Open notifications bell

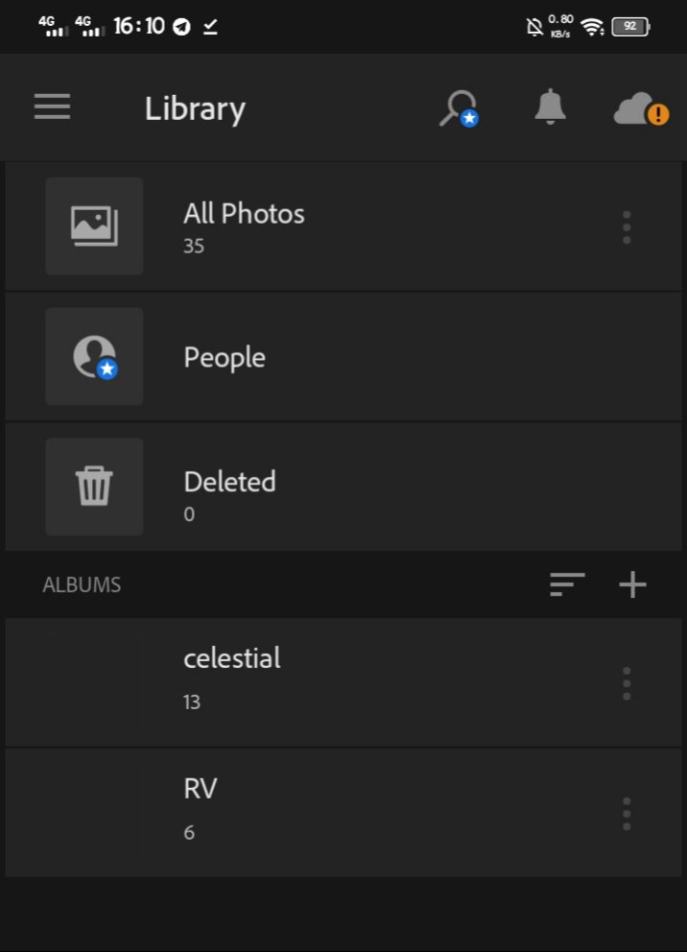coord(550,107)
